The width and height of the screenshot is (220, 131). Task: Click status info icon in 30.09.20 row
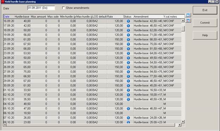pos(128,86)
